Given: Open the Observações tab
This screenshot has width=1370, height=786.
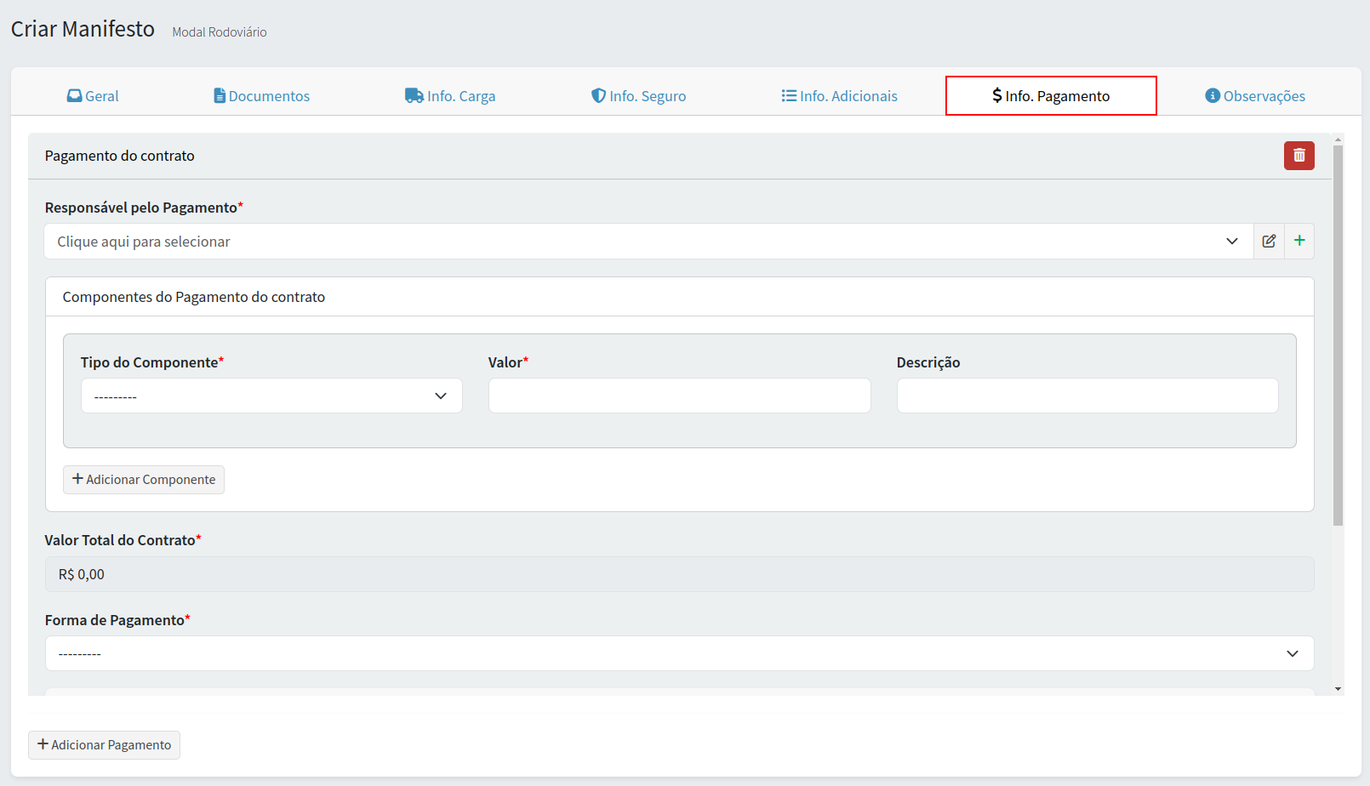Looking at the screenshot, I should [1255, 96].
